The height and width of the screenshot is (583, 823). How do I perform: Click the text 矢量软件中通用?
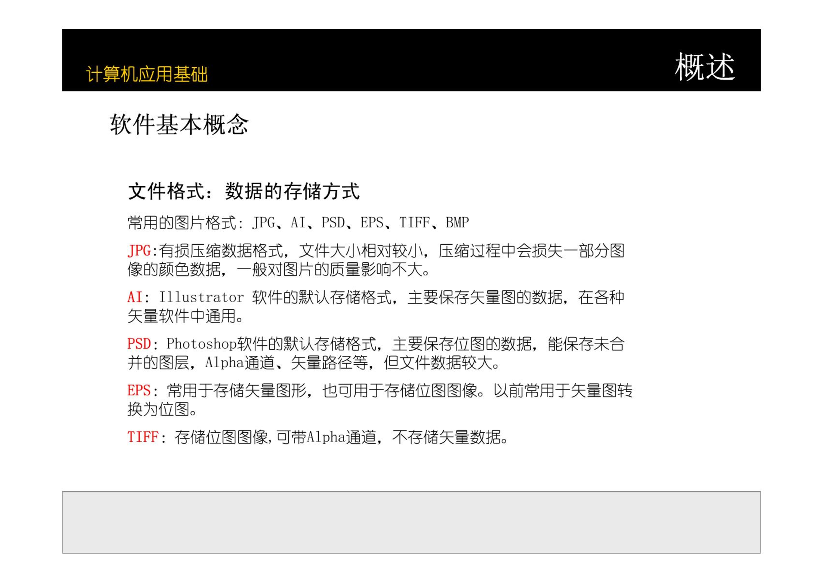[182, 316]
